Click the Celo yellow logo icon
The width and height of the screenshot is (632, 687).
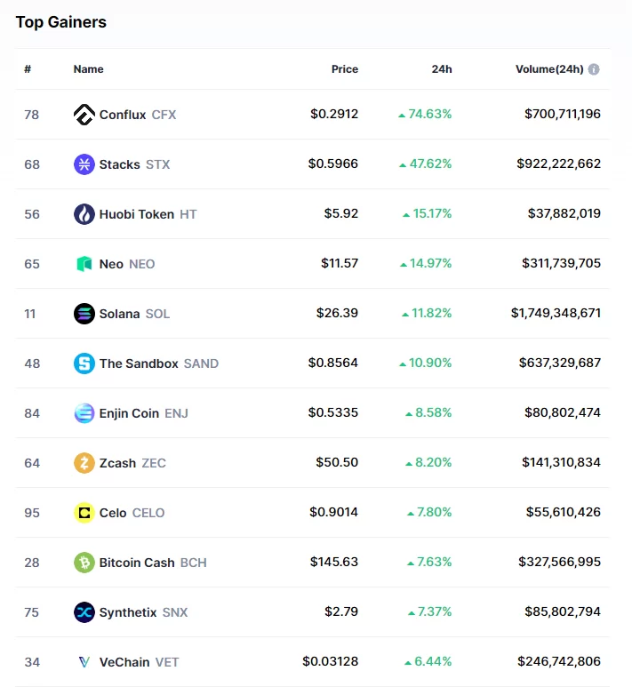pos(84,513)
